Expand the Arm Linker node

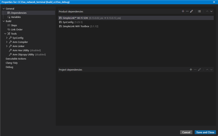[6, 46]
